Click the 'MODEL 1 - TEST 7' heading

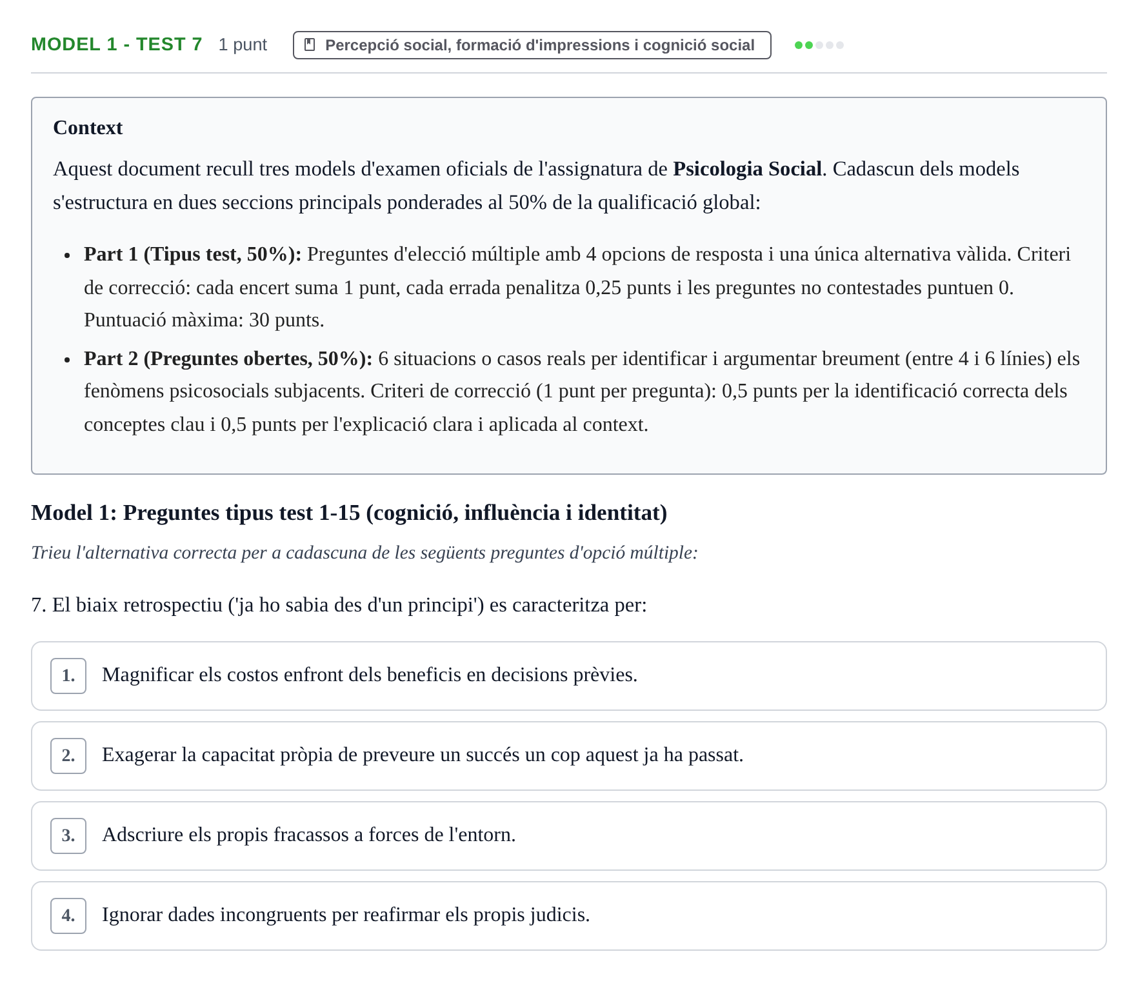coord(117,45)
